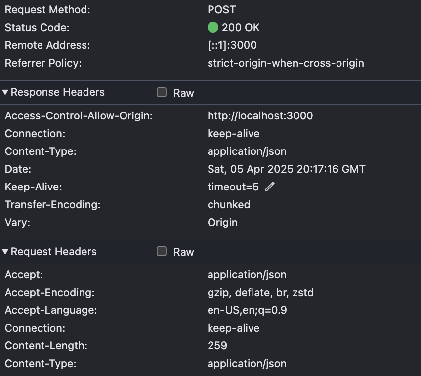
Task: Collapse the Response Headers section
Action: click(x=5, y=92)
